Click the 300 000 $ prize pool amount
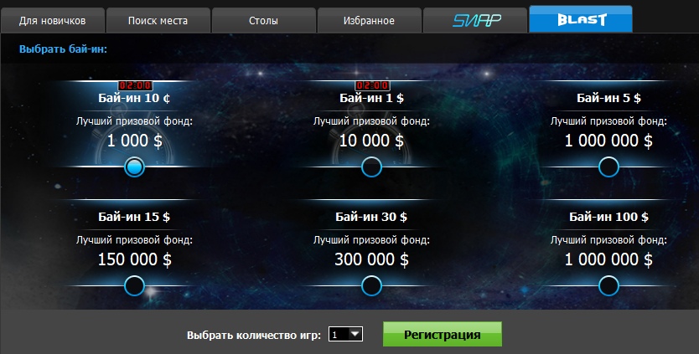 [371, 259]
